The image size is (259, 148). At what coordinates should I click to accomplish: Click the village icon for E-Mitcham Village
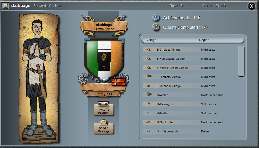tap(149, 86)
